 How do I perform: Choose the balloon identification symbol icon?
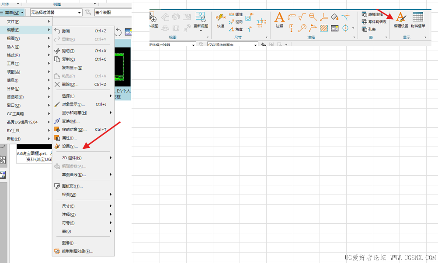[302, 28]
